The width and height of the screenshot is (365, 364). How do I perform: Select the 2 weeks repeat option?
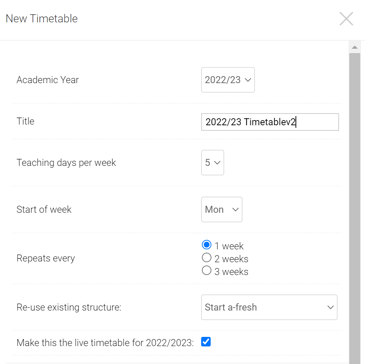click(206, 257)
